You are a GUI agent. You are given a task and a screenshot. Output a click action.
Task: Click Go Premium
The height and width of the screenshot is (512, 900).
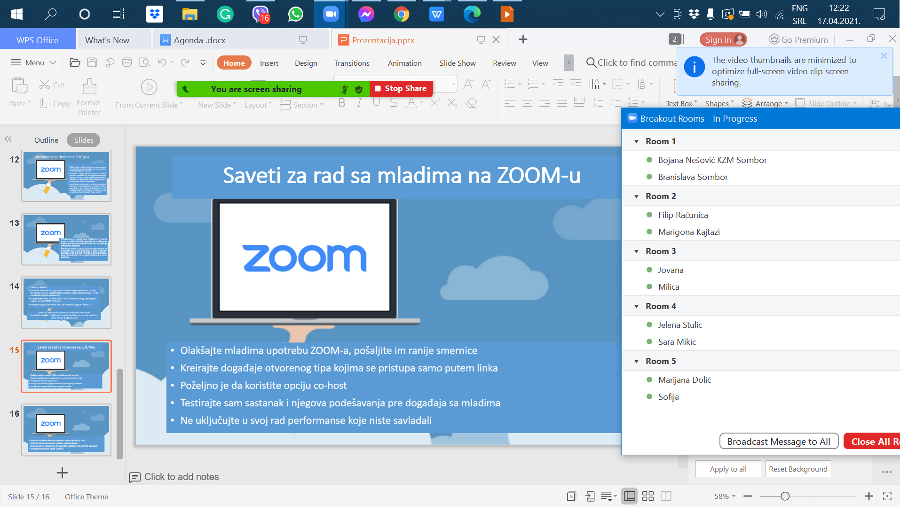(798, 40)
